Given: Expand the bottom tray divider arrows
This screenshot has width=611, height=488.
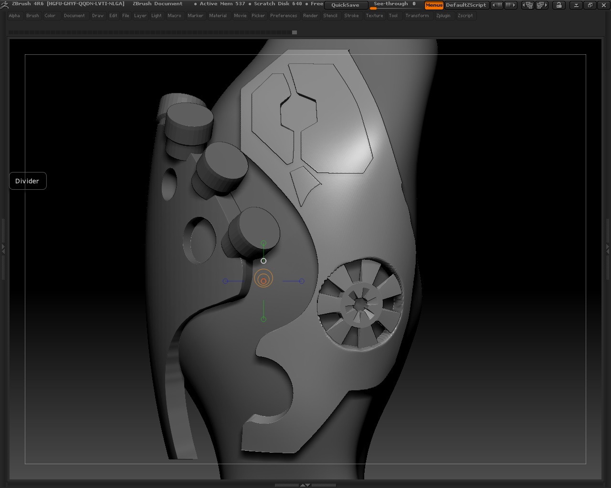Looking at the screenshot, I should point(305,485).
